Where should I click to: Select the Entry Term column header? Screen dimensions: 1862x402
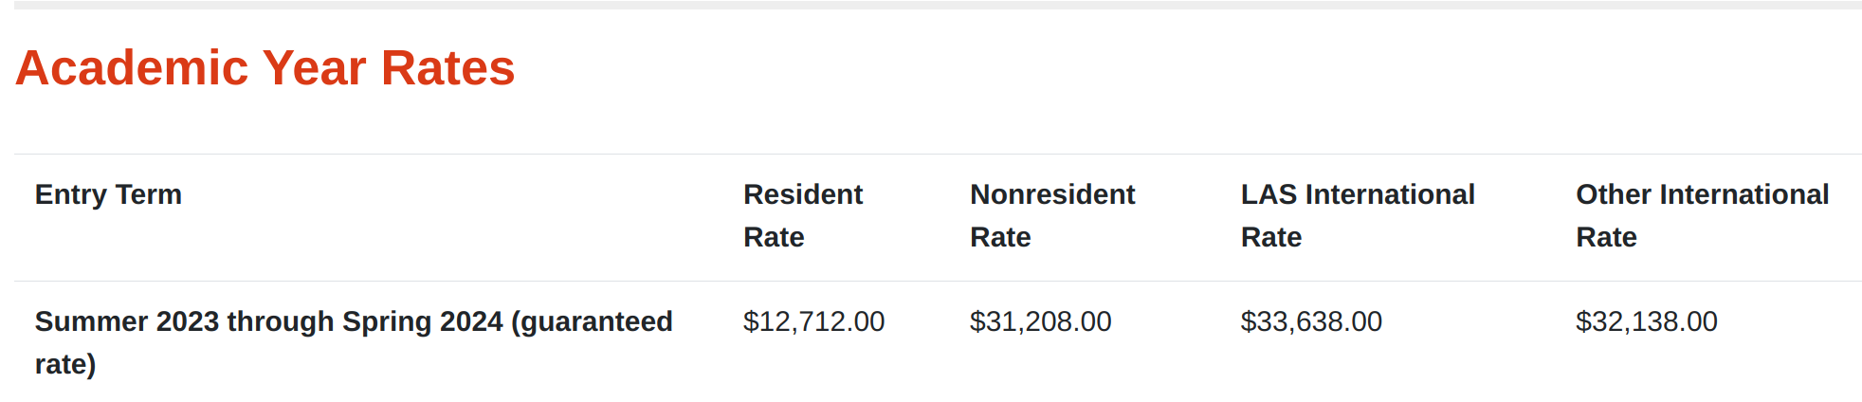(x=108, y=194)
